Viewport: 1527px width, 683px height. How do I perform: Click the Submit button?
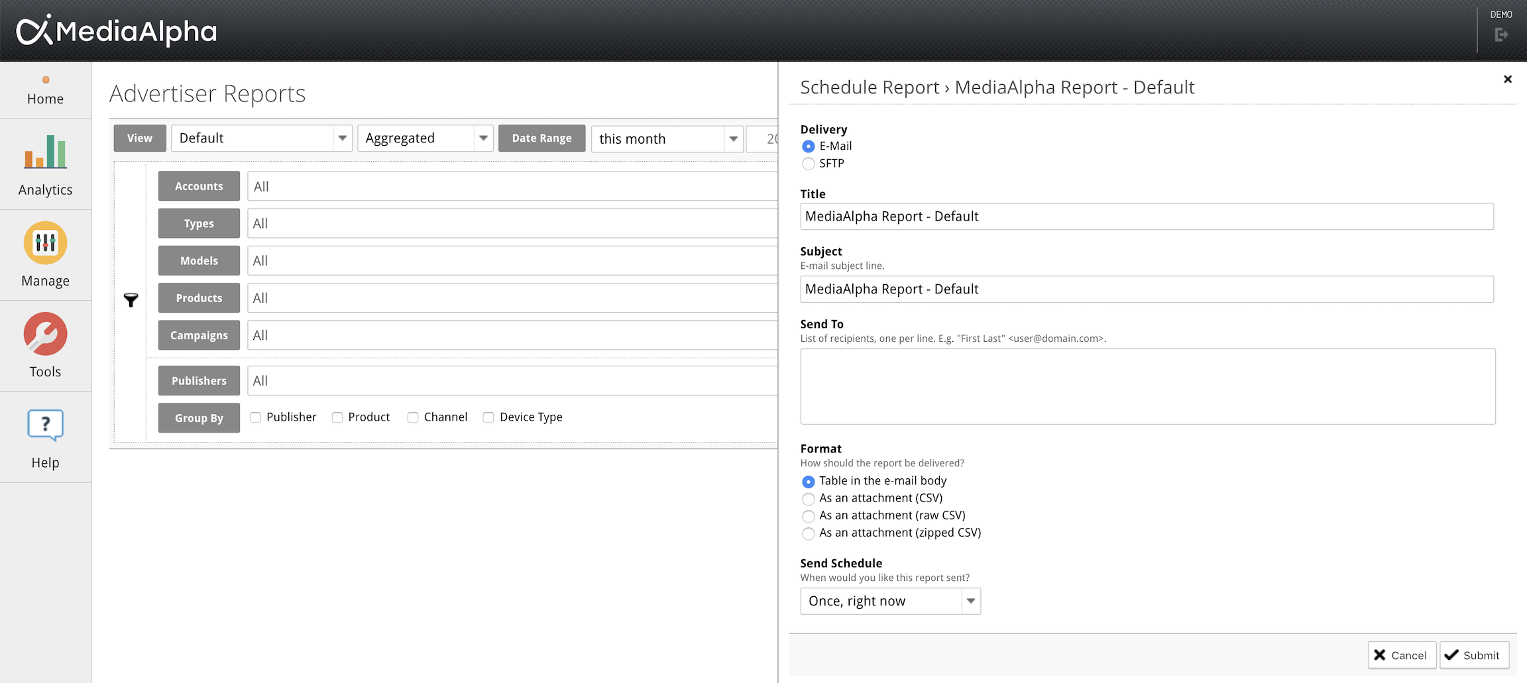coord(1474,655)
